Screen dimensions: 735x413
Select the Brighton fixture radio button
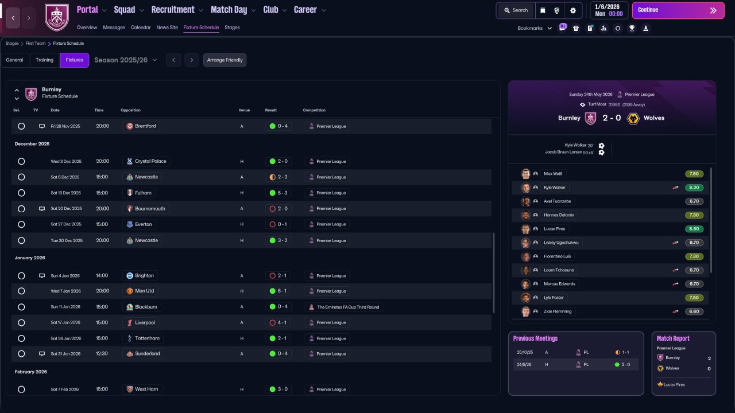[x=21, y=276]
